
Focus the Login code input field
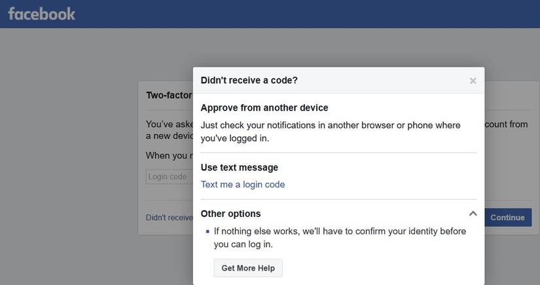click(x=169, y=176)
